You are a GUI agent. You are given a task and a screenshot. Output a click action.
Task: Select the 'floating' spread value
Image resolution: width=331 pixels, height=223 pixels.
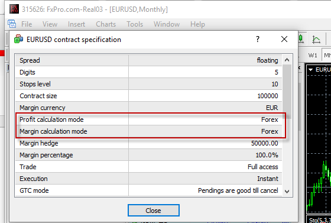pyautogui.click(x=267, y=60)
